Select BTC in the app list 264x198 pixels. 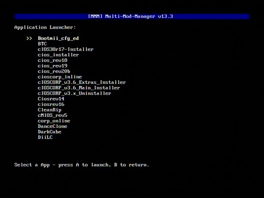coord(42,44)
